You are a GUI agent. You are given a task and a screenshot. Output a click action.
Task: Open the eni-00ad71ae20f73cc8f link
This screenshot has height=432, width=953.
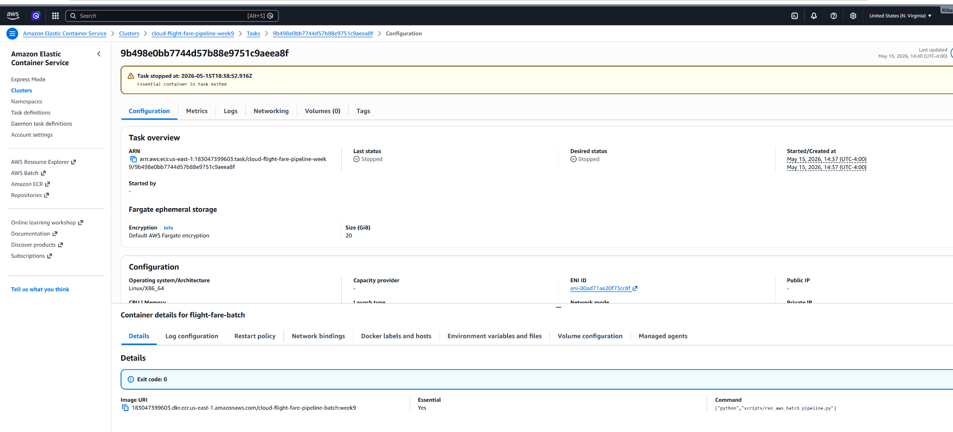click(600, 288)
